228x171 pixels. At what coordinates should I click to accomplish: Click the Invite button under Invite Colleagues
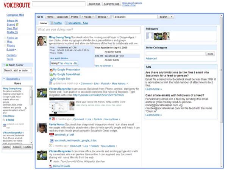pyautogui.click(x=210, y=54)
